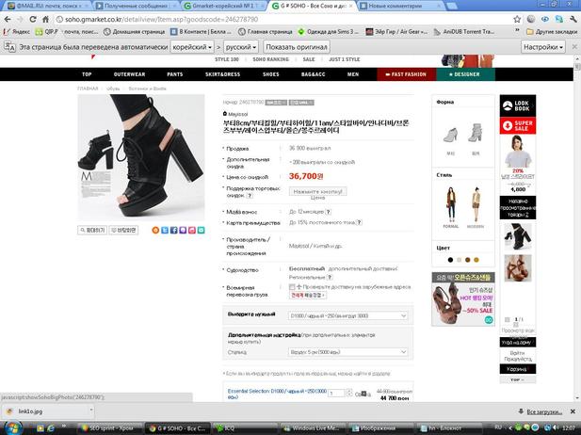Open the MEN category menu
This screenshot has width=581, height=435.
pos(353,74)
